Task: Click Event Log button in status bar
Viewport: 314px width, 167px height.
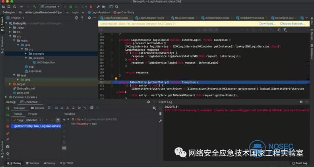Action: pos(300,163)
